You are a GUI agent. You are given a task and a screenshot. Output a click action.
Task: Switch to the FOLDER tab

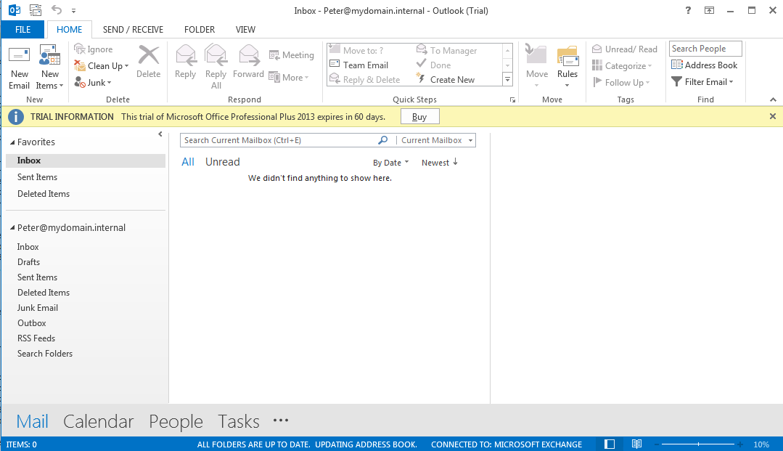click(200, 30)
